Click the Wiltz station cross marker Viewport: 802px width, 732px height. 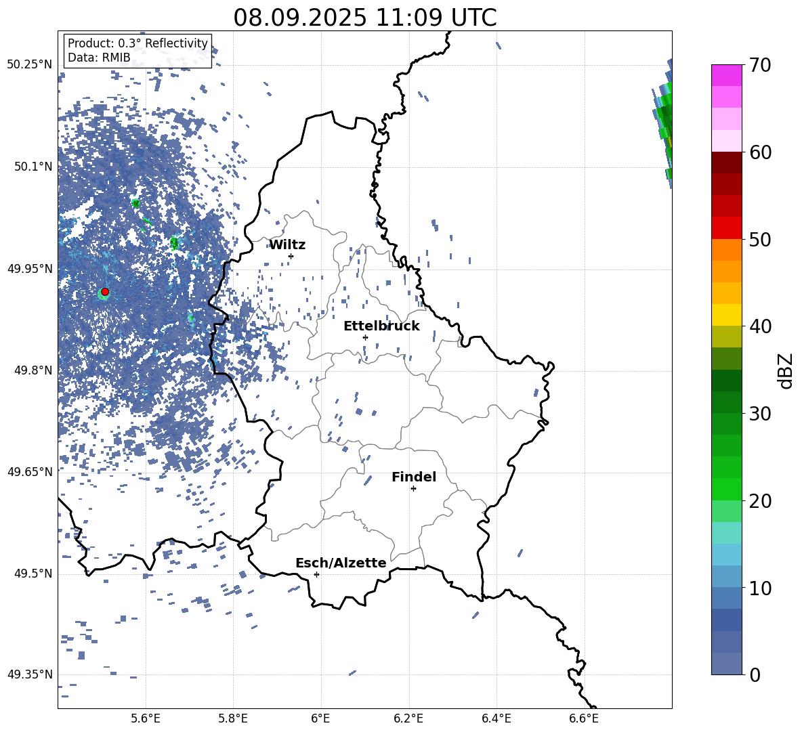point(291,256)
